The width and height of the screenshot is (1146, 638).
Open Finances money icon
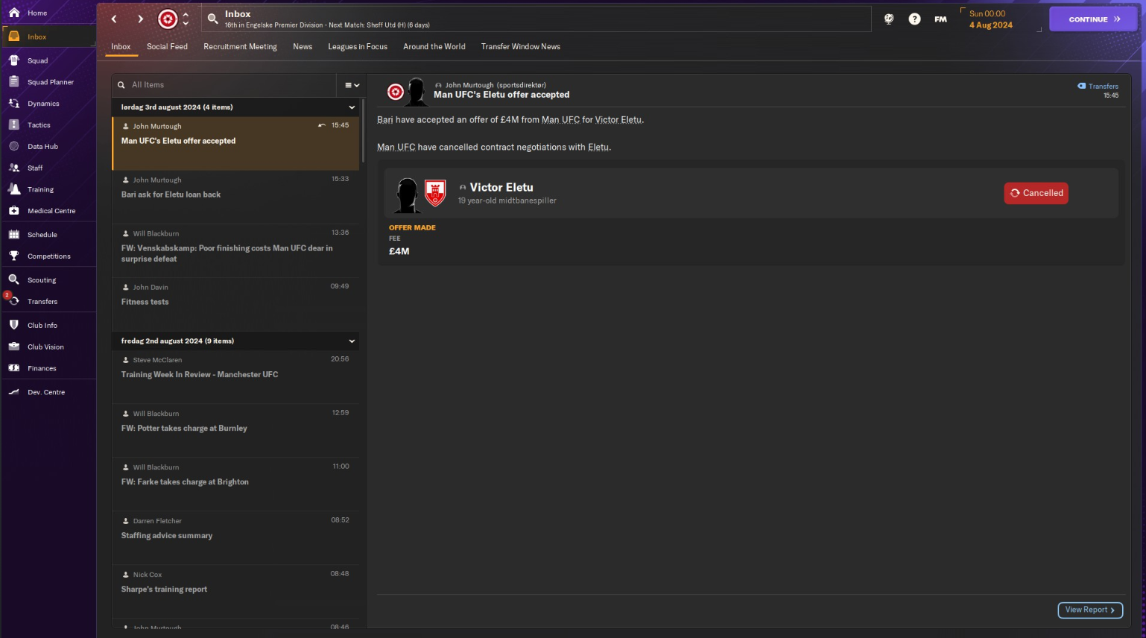pos(13,368)
